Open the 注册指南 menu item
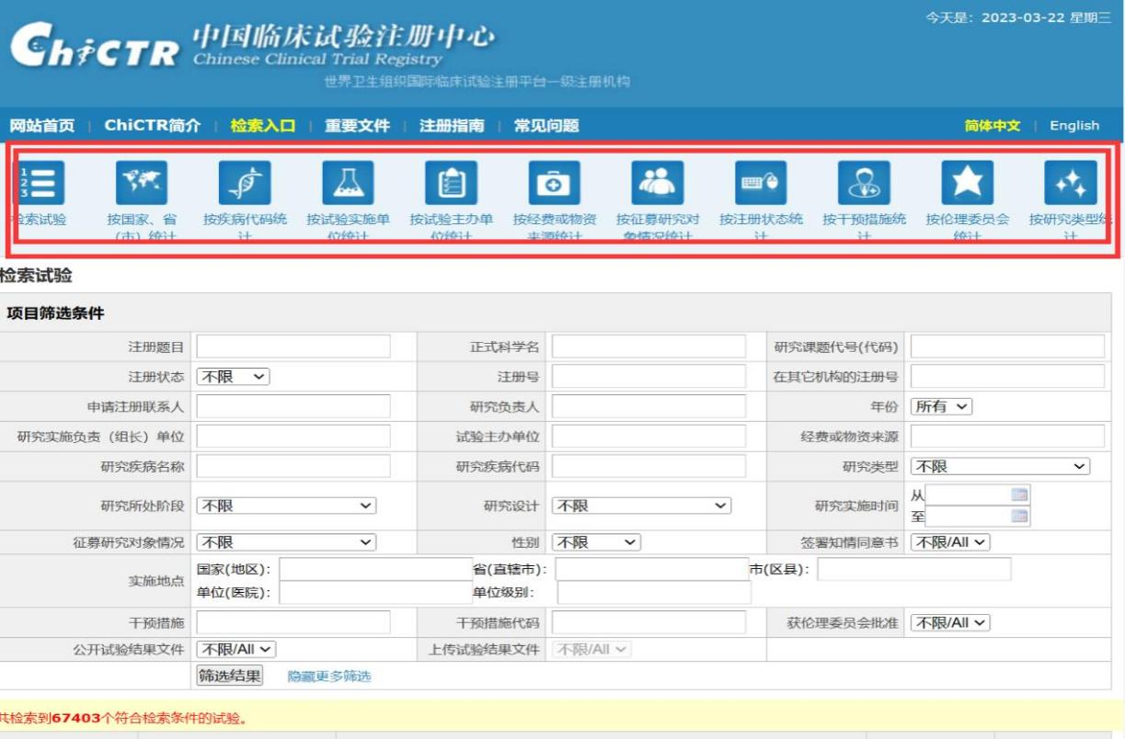This screenshot has height=739, width=1125. pyautogui.click(x=452, y=126)
